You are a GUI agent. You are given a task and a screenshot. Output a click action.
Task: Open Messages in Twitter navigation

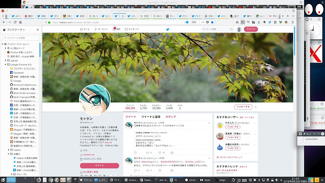(x=132, y=29)
